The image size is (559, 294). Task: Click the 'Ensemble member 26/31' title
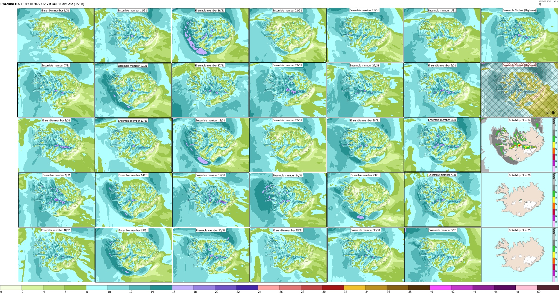pyautogui.click(x=364, y=10)
